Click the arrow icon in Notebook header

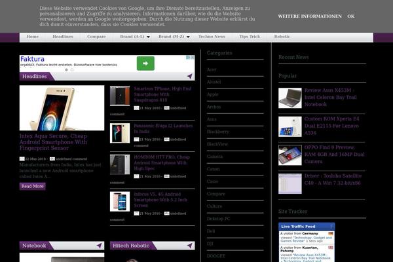coord(100,246)
